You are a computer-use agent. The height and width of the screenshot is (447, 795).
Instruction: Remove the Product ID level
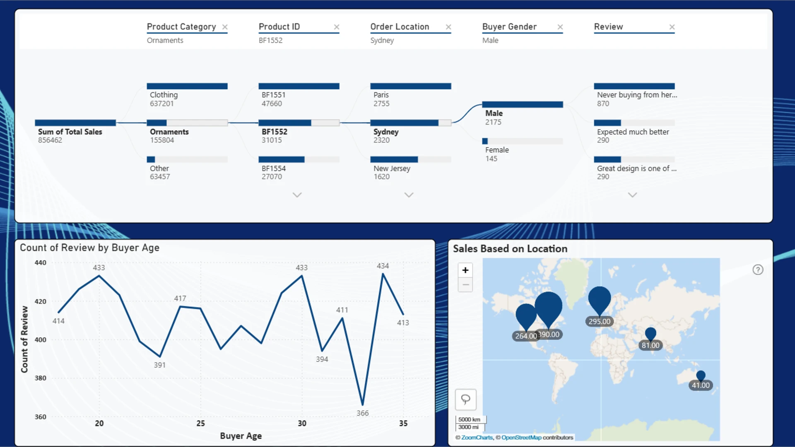coord(337,27)
